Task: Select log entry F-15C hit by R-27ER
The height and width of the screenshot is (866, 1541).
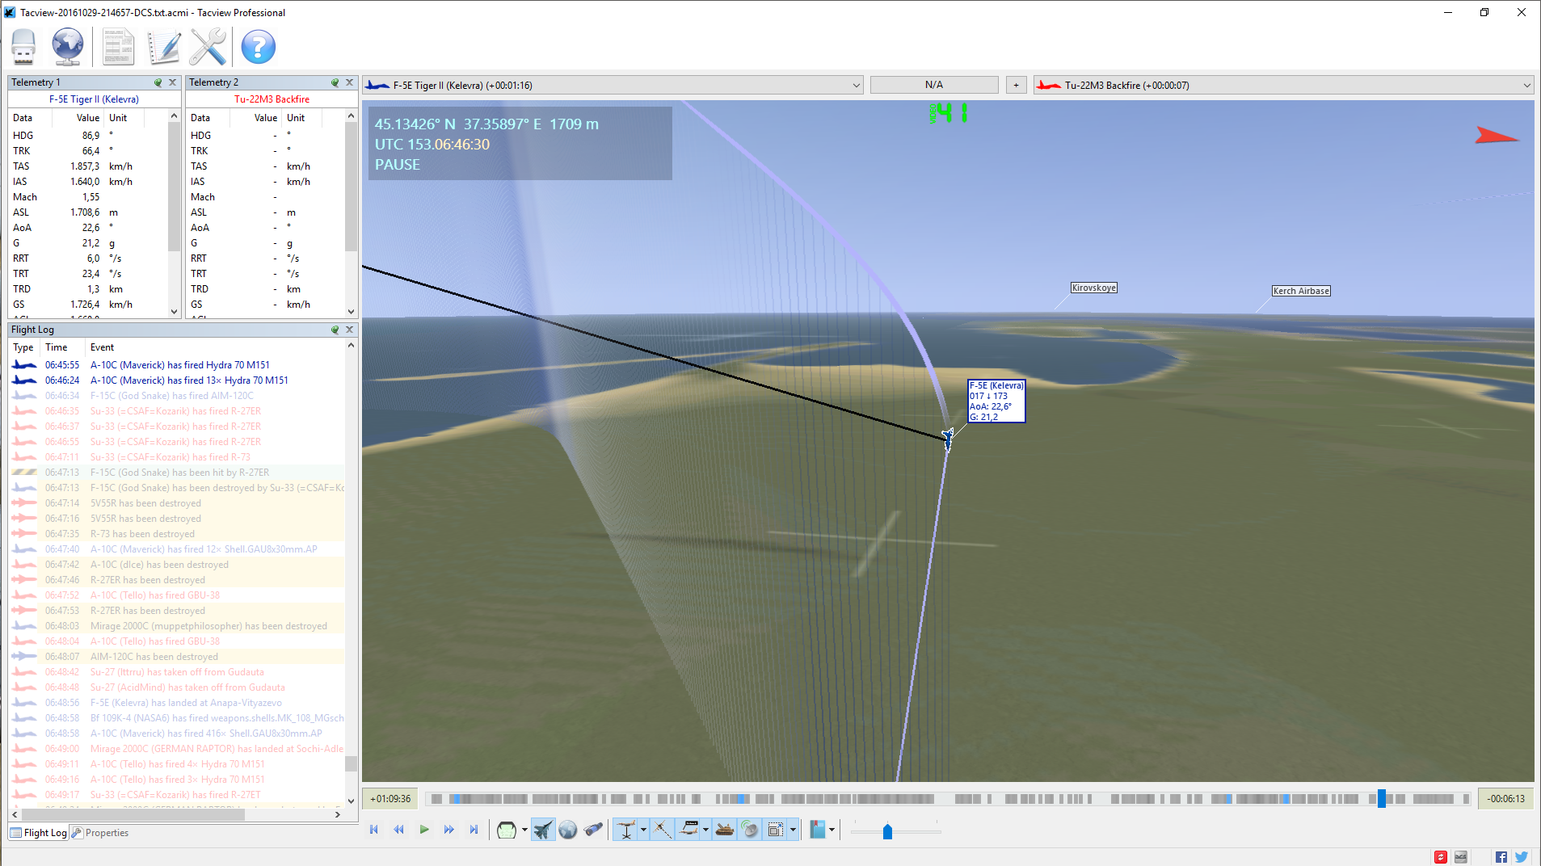Action: (x=176, y=473)
